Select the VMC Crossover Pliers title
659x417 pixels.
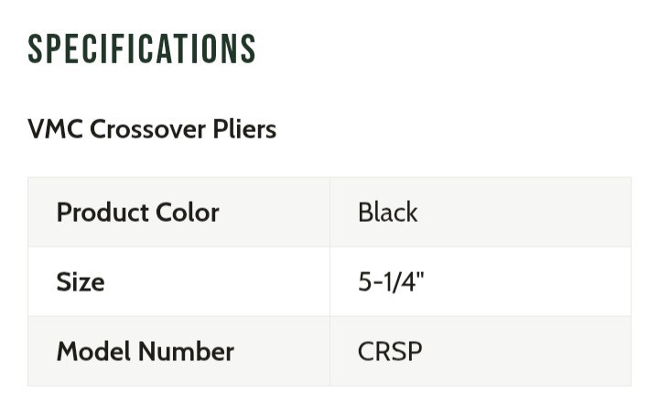tap(152, 128)
